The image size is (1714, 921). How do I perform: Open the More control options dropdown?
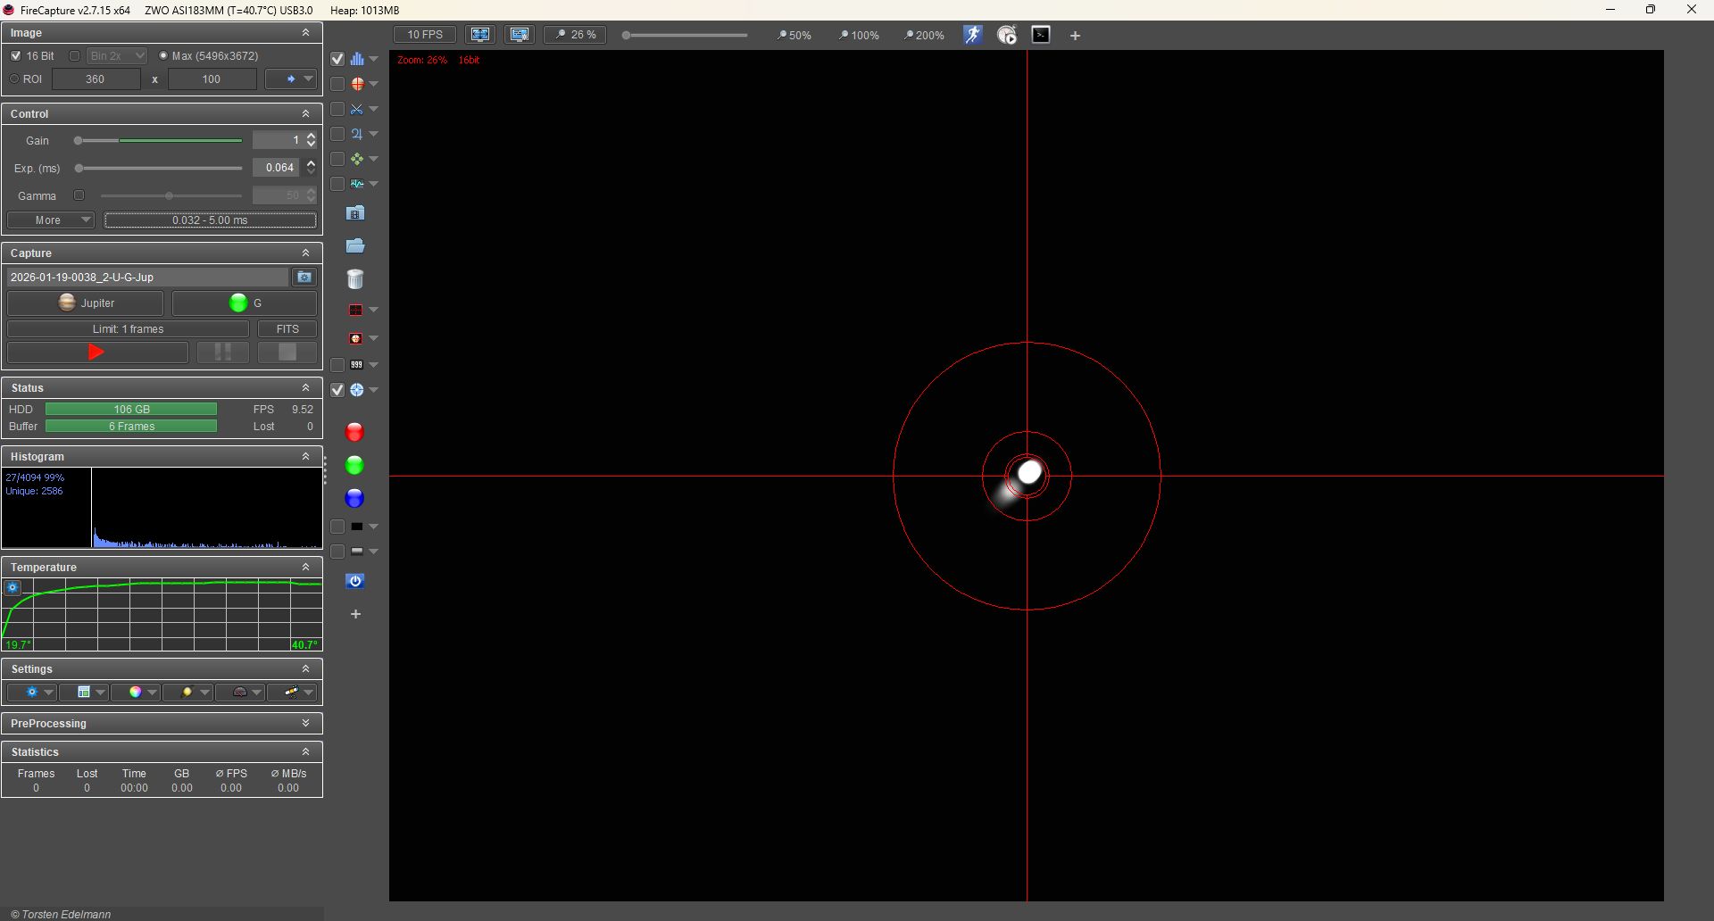pyautogui.click(x=50, y=220)
